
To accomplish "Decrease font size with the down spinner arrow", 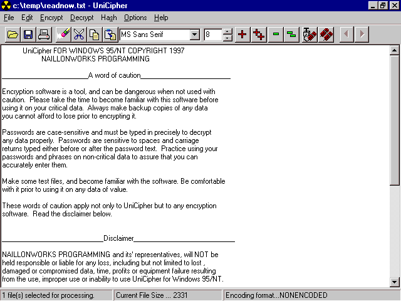I will tap(227, 38).
